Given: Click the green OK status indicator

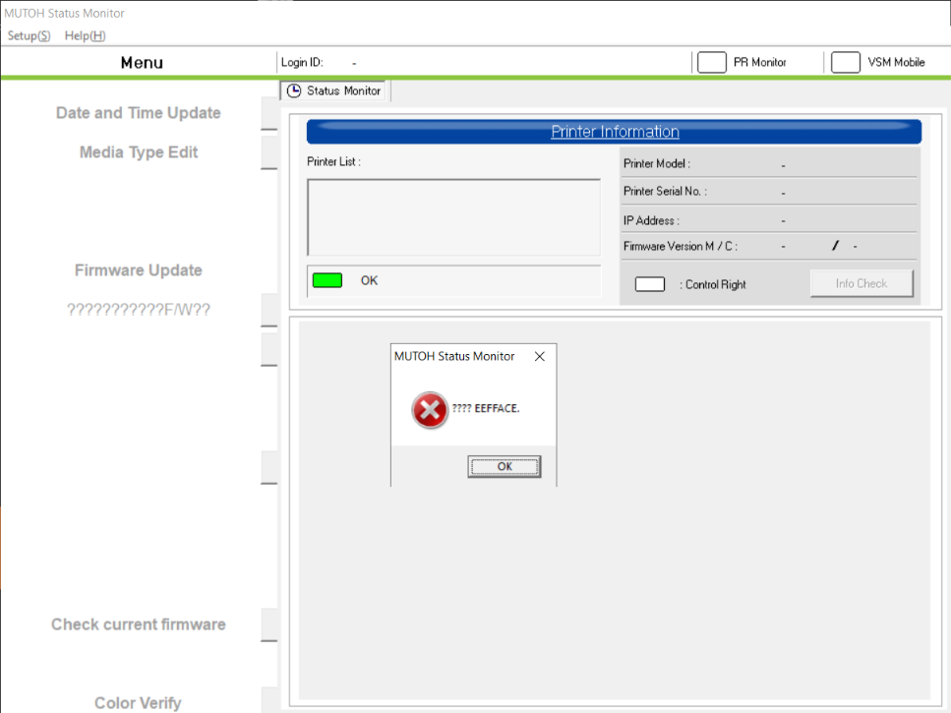Looking at the screenshot, I should (327, 280).
